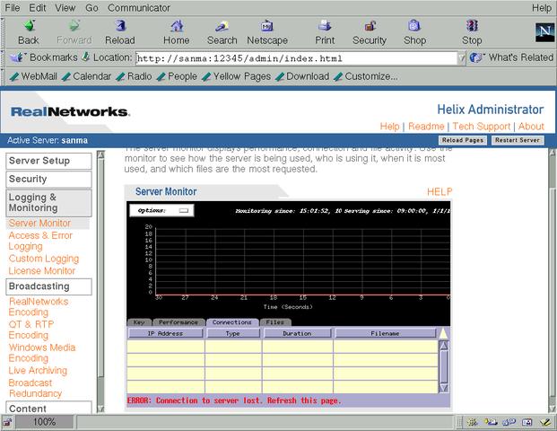The width and height of the screenshot is (557, 431).
Task: Open Helix Administrator Help link
Action: click(389, 127)
